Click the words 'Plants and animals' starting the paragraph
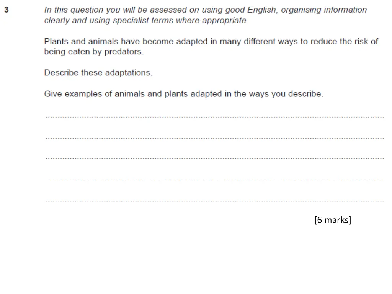The height and width of the screenshot is (294, 392). point(81,41)
